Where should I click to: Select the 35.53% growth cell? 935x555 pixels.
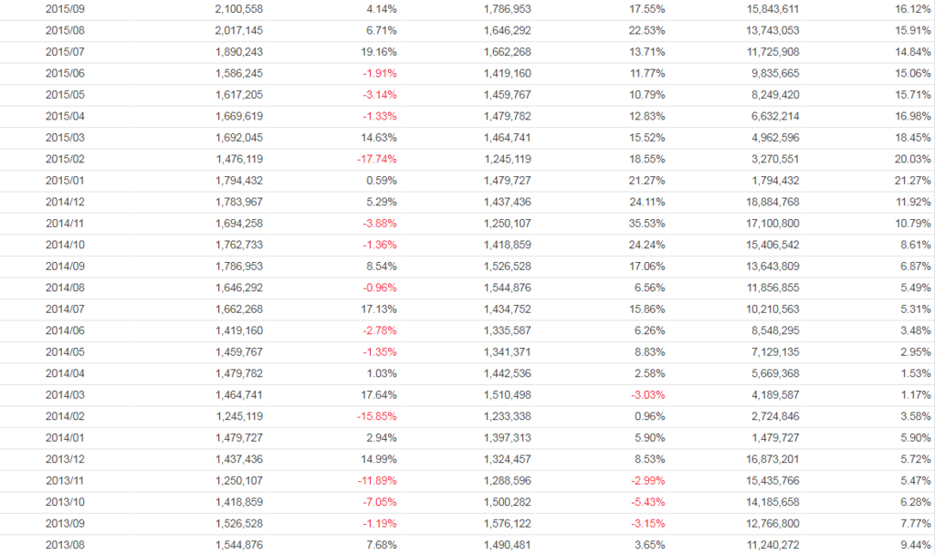646,223
